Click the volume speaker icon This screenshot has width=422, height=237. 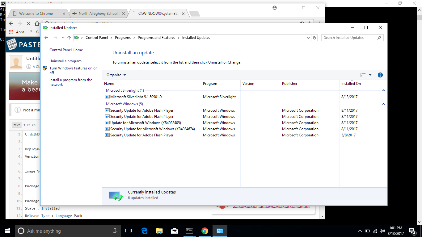[382, 231]
